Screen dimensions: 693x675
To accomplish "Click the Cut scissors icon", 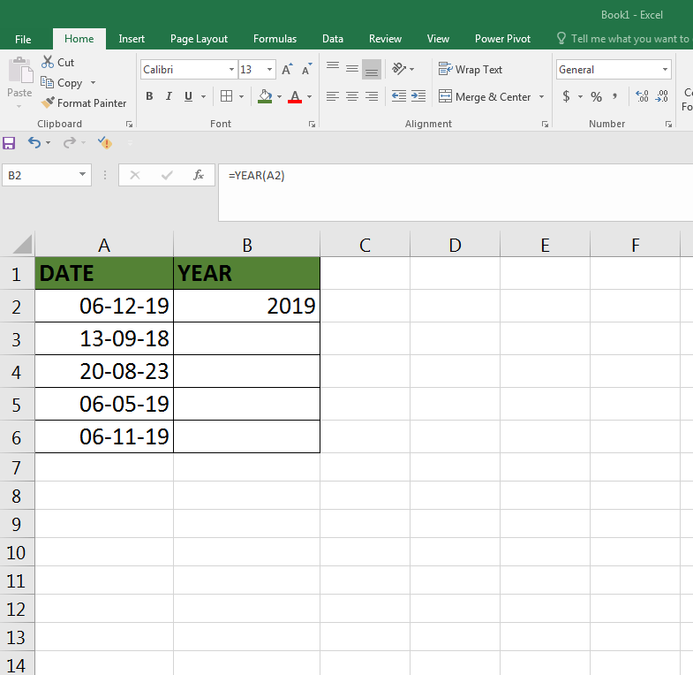I will tap(48, 62).
